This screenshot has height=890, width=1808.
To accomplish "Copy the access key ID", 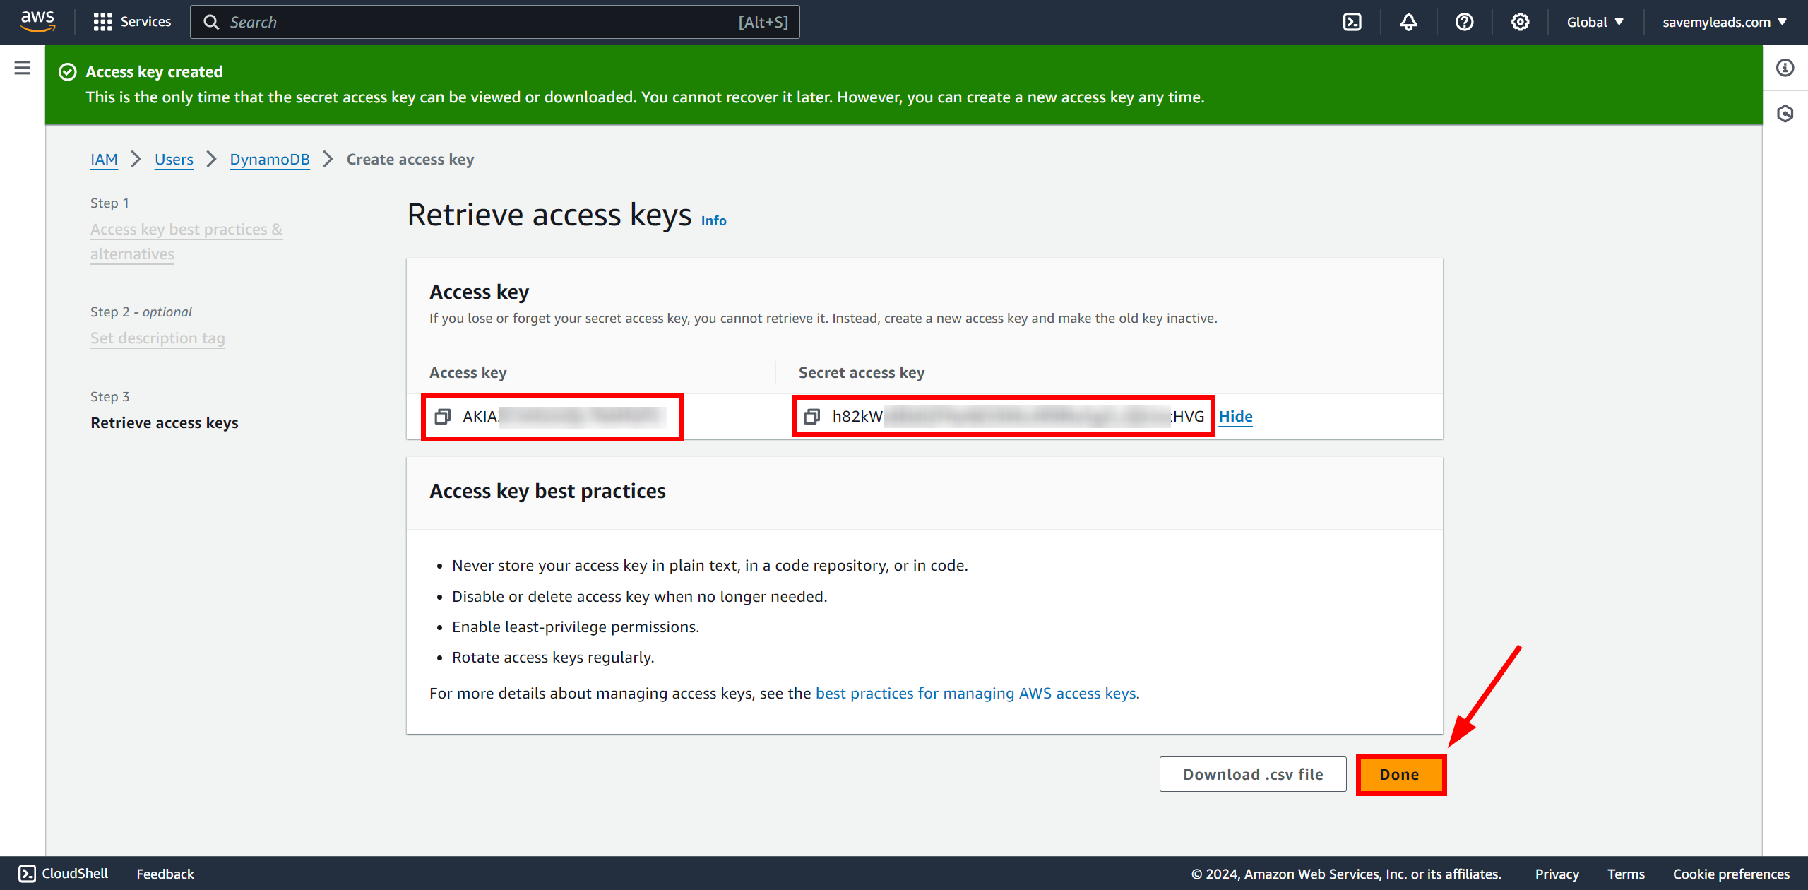I will (x=443, y=417).
